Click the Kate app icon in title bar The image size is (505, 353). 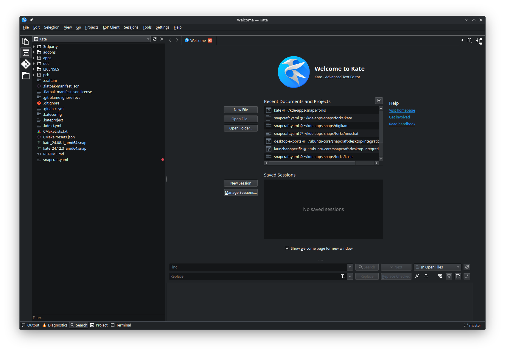tap(24, 20)
